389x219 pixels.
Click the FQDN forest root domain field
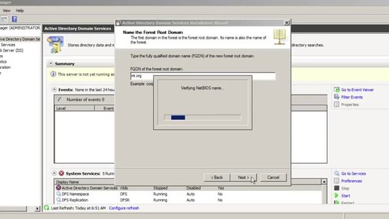(x=202, y=76)
